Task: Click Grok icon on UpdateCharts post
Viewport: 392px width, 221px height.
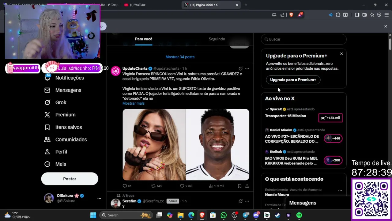Action: coord(240,68)
